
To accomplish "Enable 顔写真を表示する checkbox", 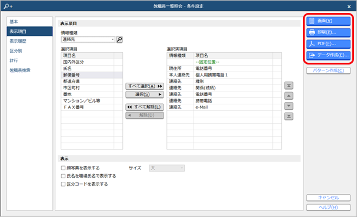I will pyautogui.click(x=63, y=168).
